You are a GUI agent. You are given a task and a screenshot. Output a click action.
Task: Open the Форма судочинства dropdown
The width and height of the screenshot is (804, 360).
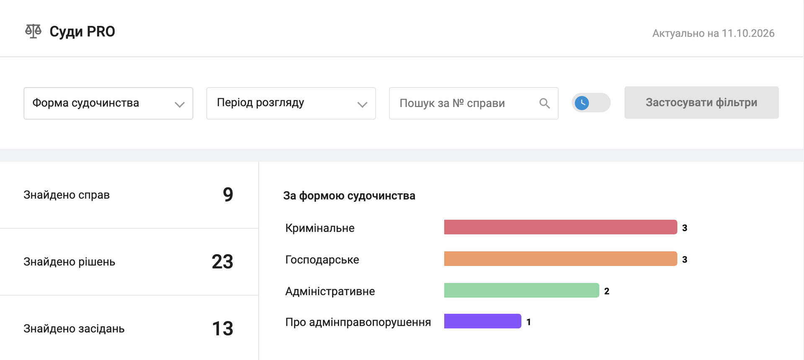click(x=108, y=103)
